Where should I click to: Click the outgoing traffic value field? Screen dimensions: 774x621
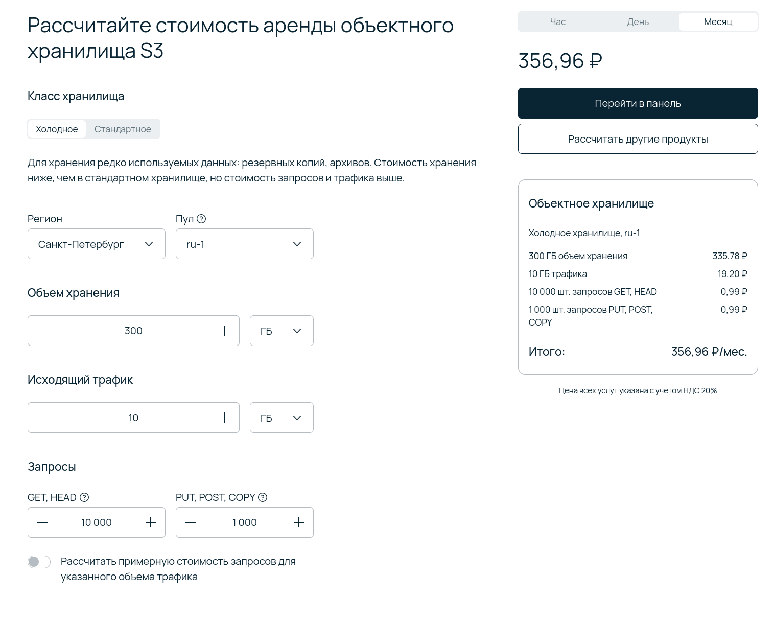coord(133,418)
